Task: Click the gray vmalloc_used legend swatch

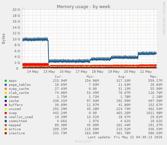Action: [6, 117]
